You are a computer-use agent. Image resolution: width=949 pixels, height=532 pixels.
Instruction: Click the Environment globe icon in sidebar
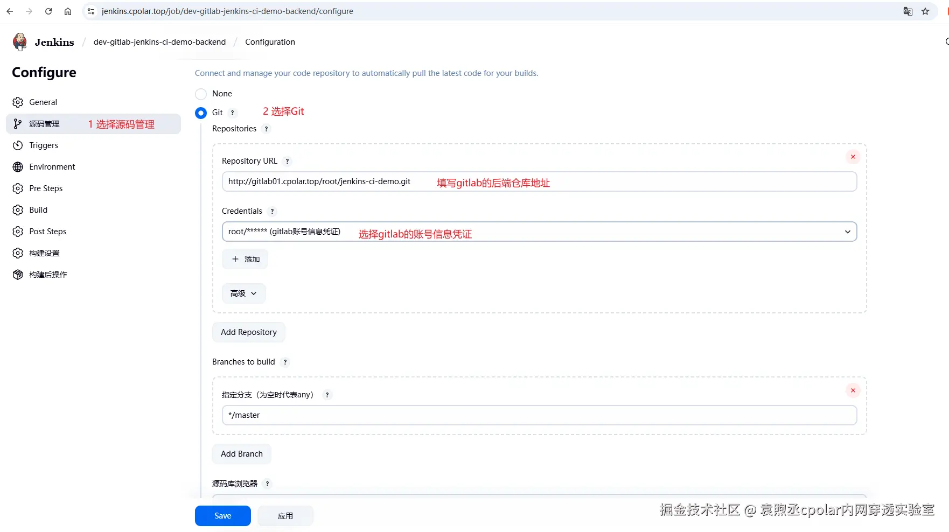[18, 167]
